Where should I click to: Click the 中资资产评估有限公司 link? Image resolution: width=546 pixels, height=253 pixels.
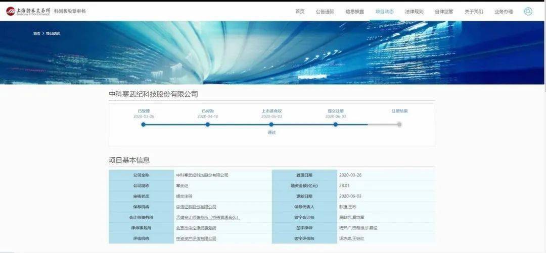click(196, 238)
